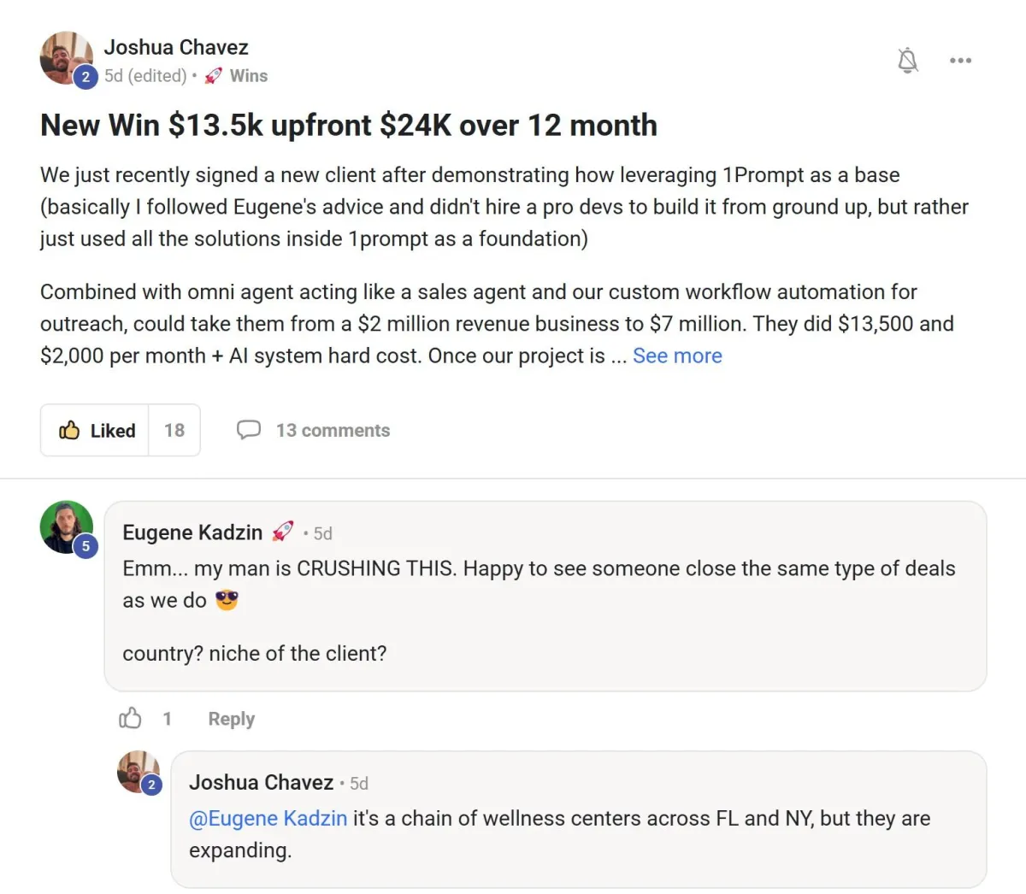Click Joshua Chavez name in the reply
This screenshot has height=894, width=1026.
pos(261,782)
